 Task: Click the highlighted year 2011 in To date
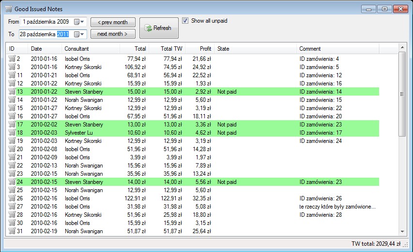[63, 34]
